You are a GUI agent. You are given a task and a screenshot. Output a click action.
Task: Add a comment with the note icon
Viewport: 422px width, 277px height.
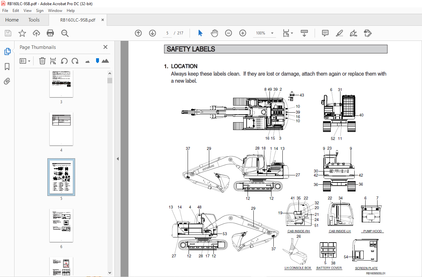(325, 33)
